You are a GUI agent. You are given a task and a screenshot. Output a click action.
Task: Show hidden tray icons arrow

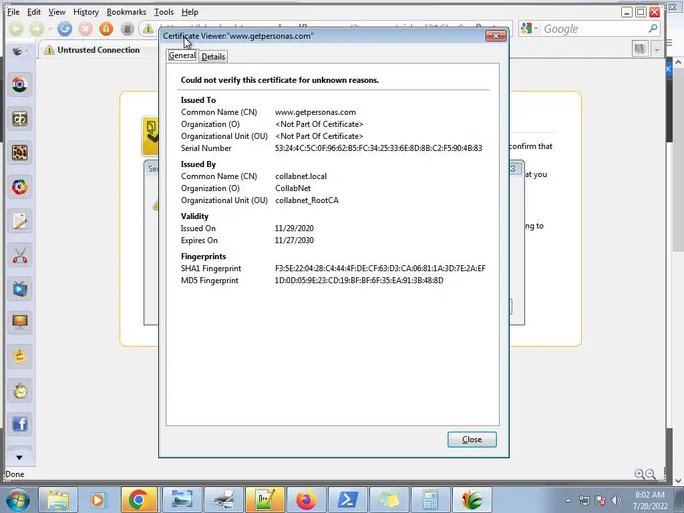(568, 500)
